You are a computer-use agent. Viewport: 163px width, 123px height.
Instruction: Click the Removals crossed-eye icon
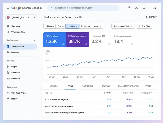[8, 79]
